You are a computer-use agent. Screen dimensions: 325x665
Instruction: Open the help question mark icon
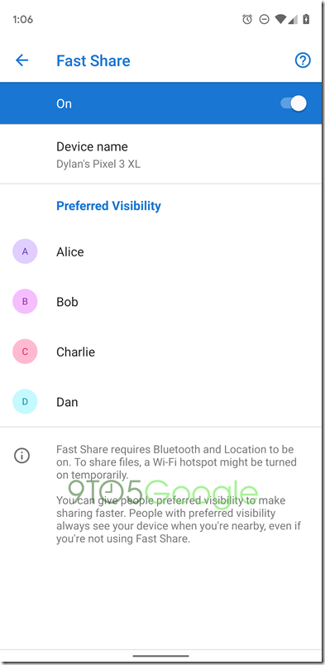[303, 60]
